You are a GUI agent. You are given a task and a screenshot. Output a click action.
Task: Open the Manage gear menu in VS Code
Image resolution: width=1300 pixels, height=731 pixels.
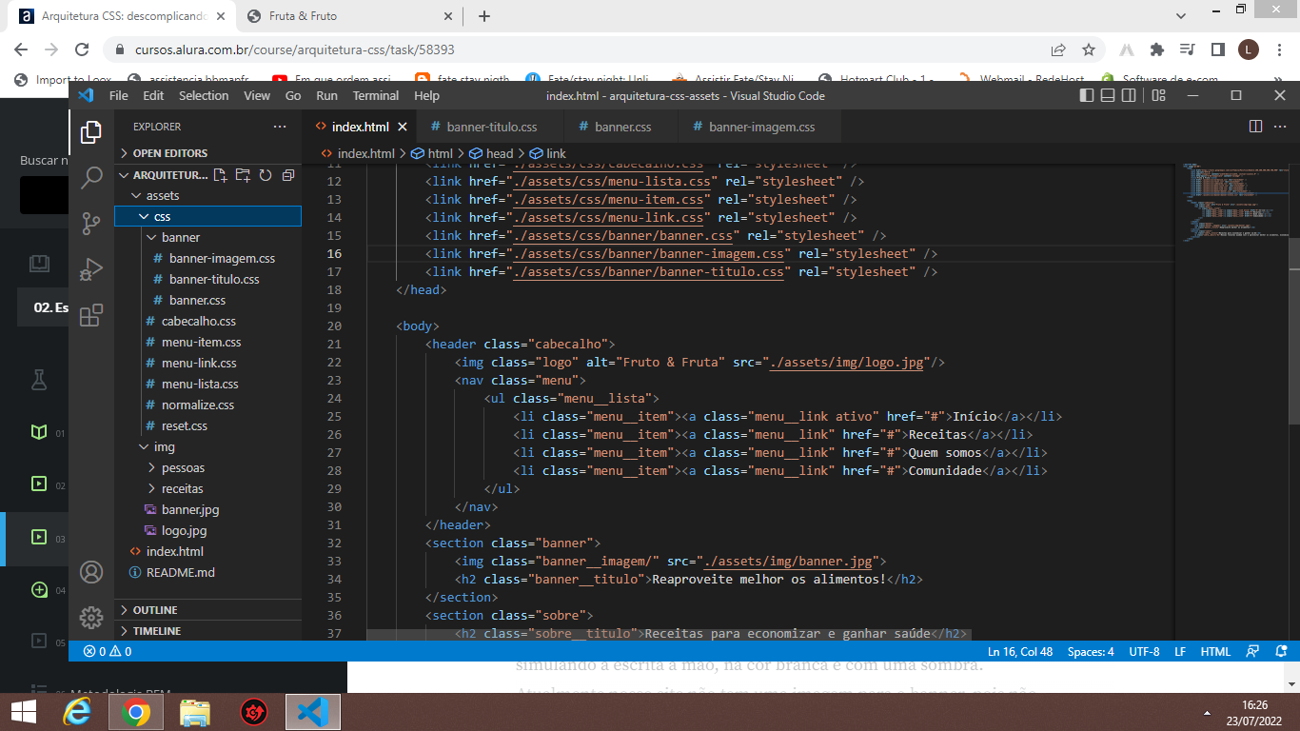[91, 617]
